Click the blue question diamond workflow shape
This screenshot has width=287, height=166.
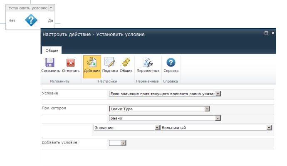31,20
